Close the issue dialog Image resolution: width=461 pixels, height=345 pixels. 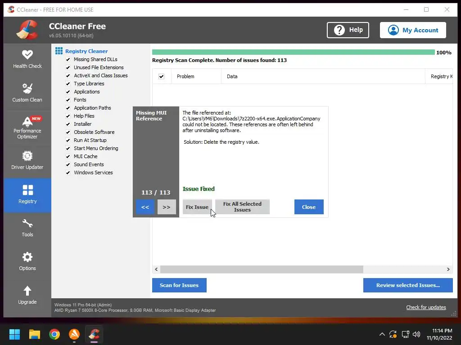coord(309,207)
